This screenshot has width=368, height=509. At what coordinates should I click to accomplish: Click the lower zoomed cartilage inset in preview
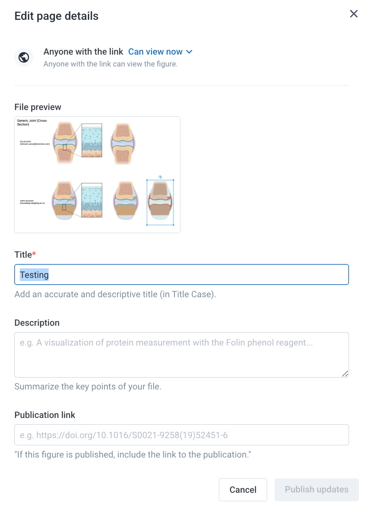pyautogui.click(x=92, y=200)
